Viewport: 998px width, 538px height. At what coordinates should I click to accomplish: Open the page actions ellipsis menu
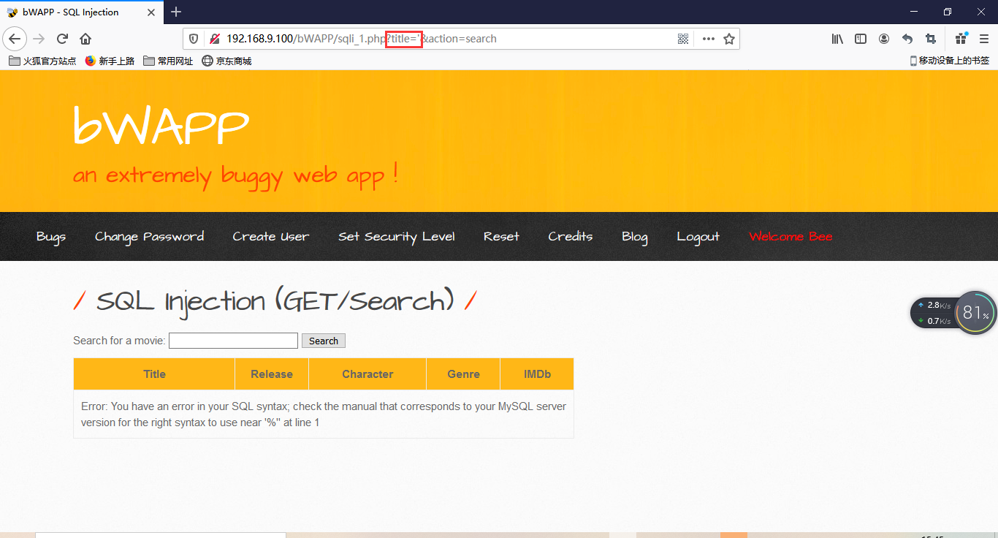pos(707,39)
